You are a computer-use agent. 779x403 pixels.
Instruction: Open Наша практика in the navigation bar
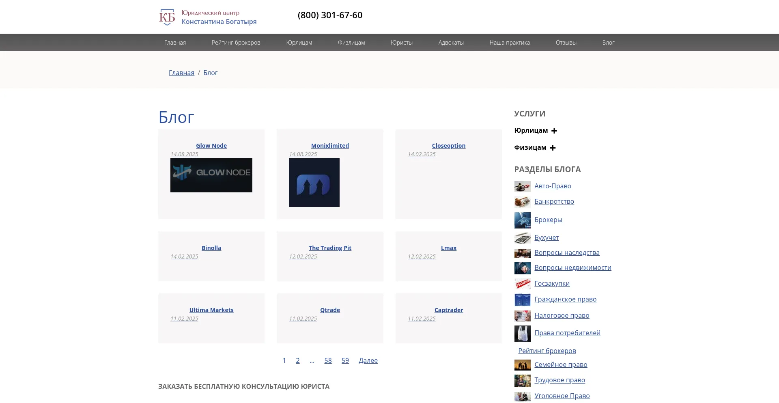coord(509,43)
